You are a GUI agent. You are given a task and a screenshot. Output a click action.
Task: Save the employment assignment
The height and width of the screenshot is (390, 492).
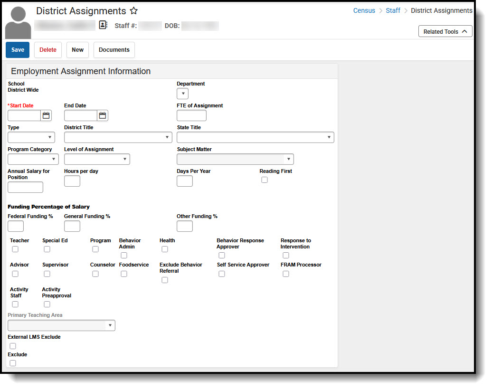click(x=18, y=49)
